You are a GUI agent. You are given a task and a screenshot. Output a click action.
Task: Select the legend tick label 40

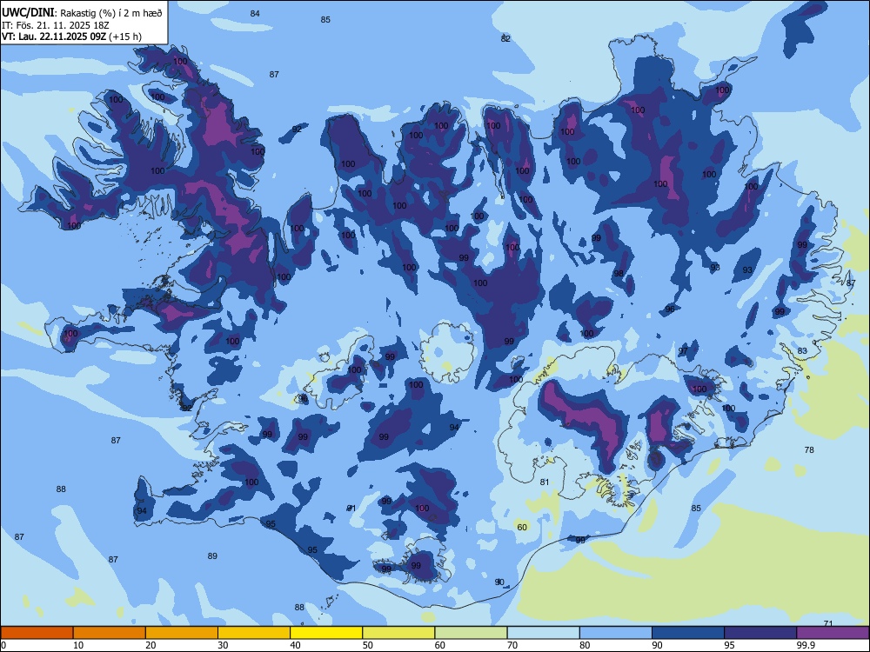click(295, 645)
